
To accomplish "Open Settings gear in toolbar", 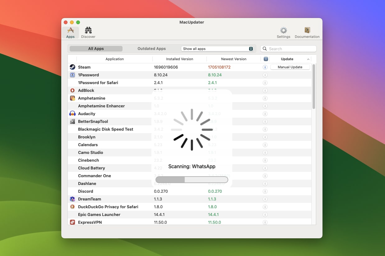I will [x=283, y=33].
